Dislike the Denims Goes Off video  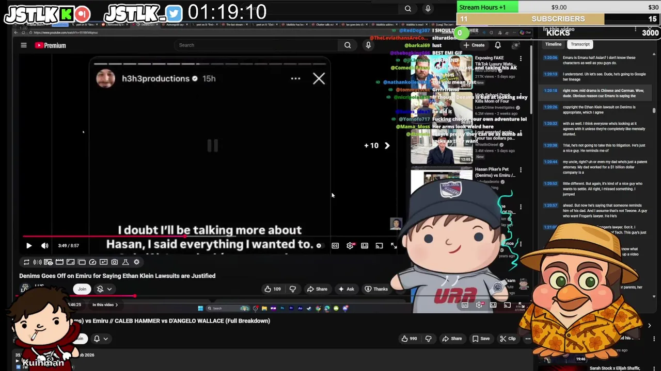coord(293,289)
